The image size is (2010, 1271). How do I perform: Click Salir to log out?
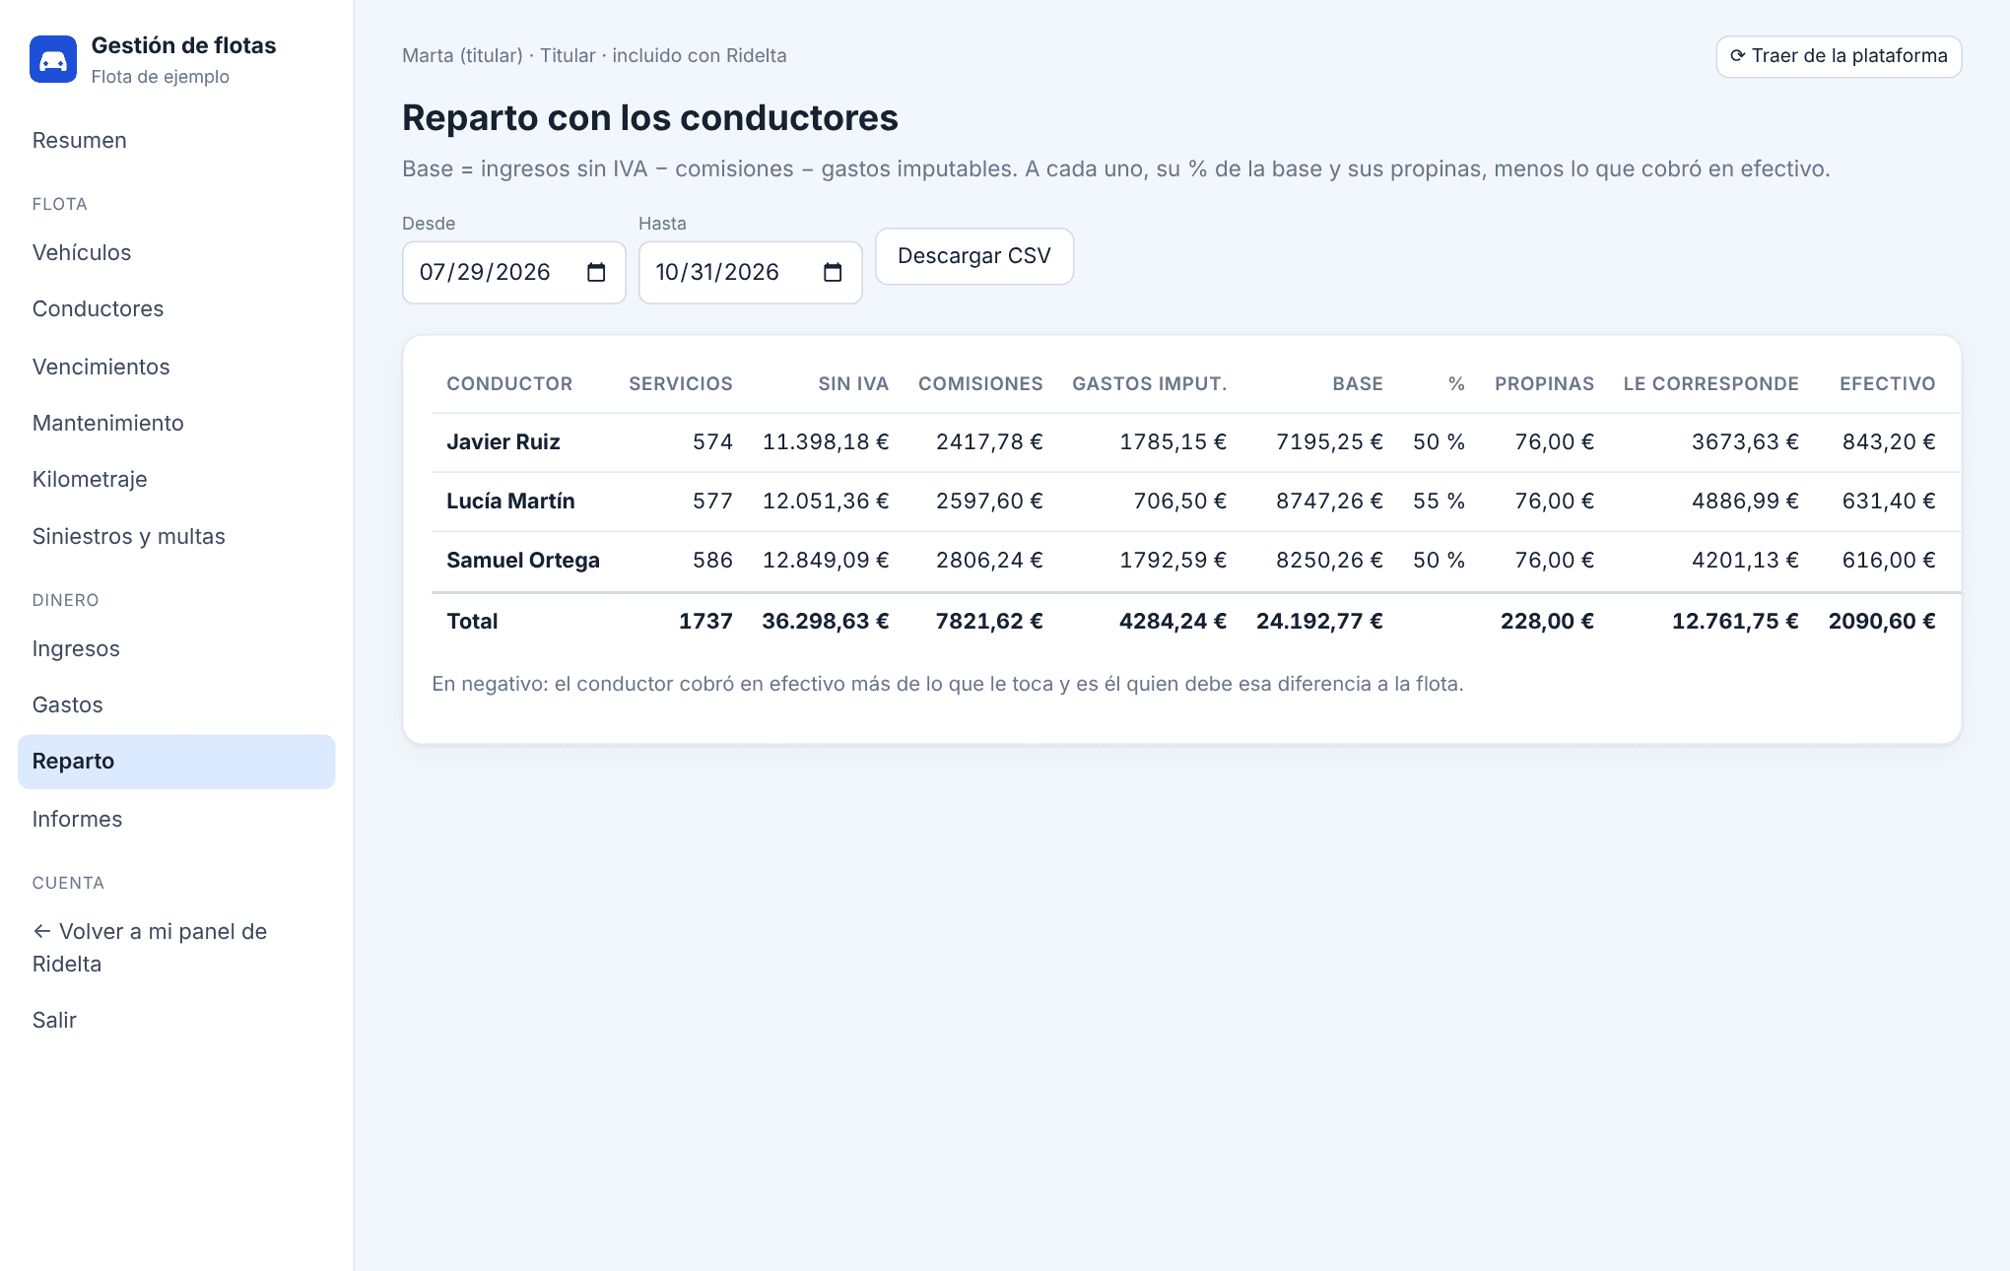tap(54, 1021)
